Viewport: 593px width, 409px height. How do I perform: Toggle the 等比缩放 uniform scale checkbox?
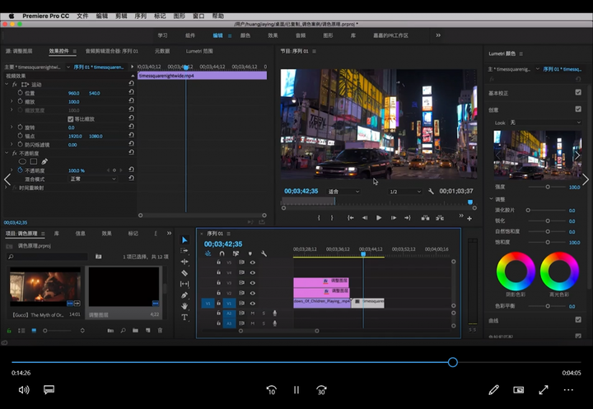[70, 119]
